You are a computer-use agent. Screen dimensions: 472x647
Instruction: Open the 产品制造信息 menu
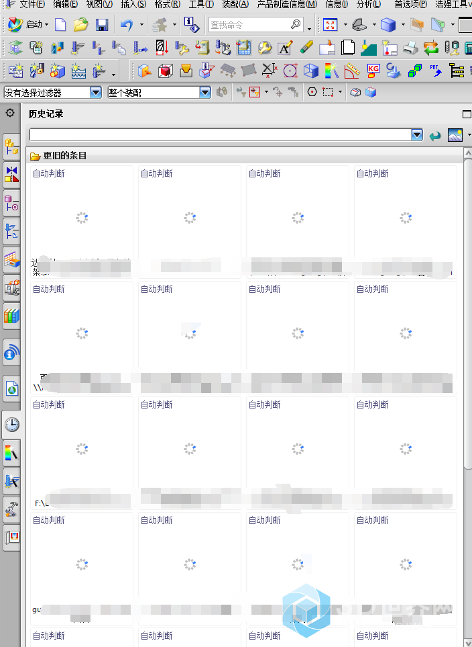[x=287, y=5]
